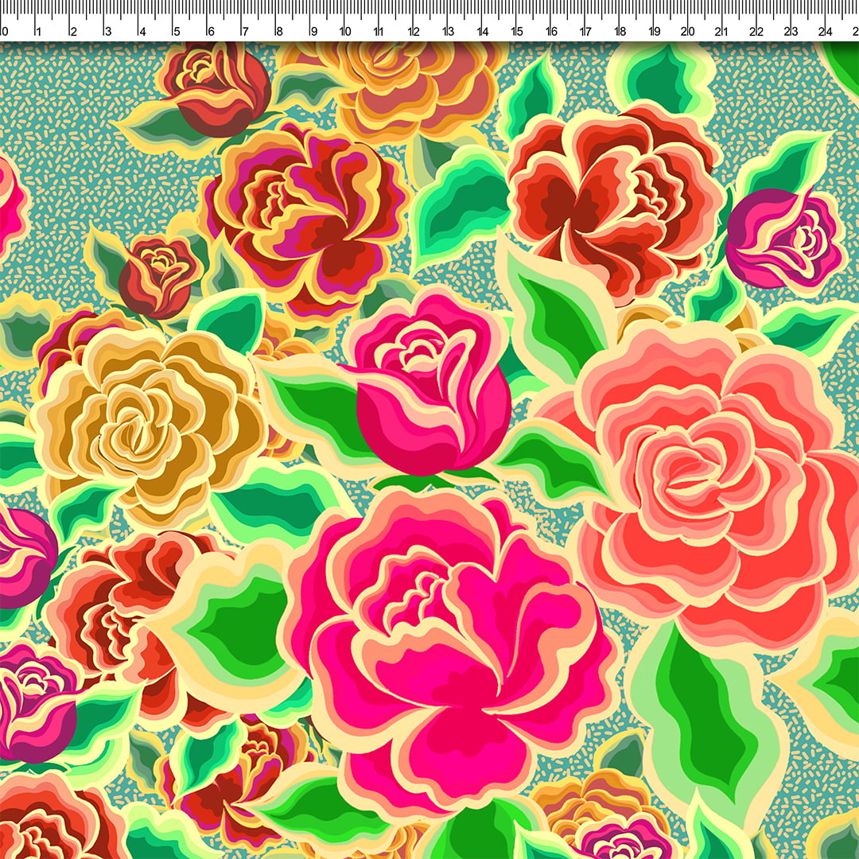Click the ruler mark labeled 15

(x=517, y=32)
